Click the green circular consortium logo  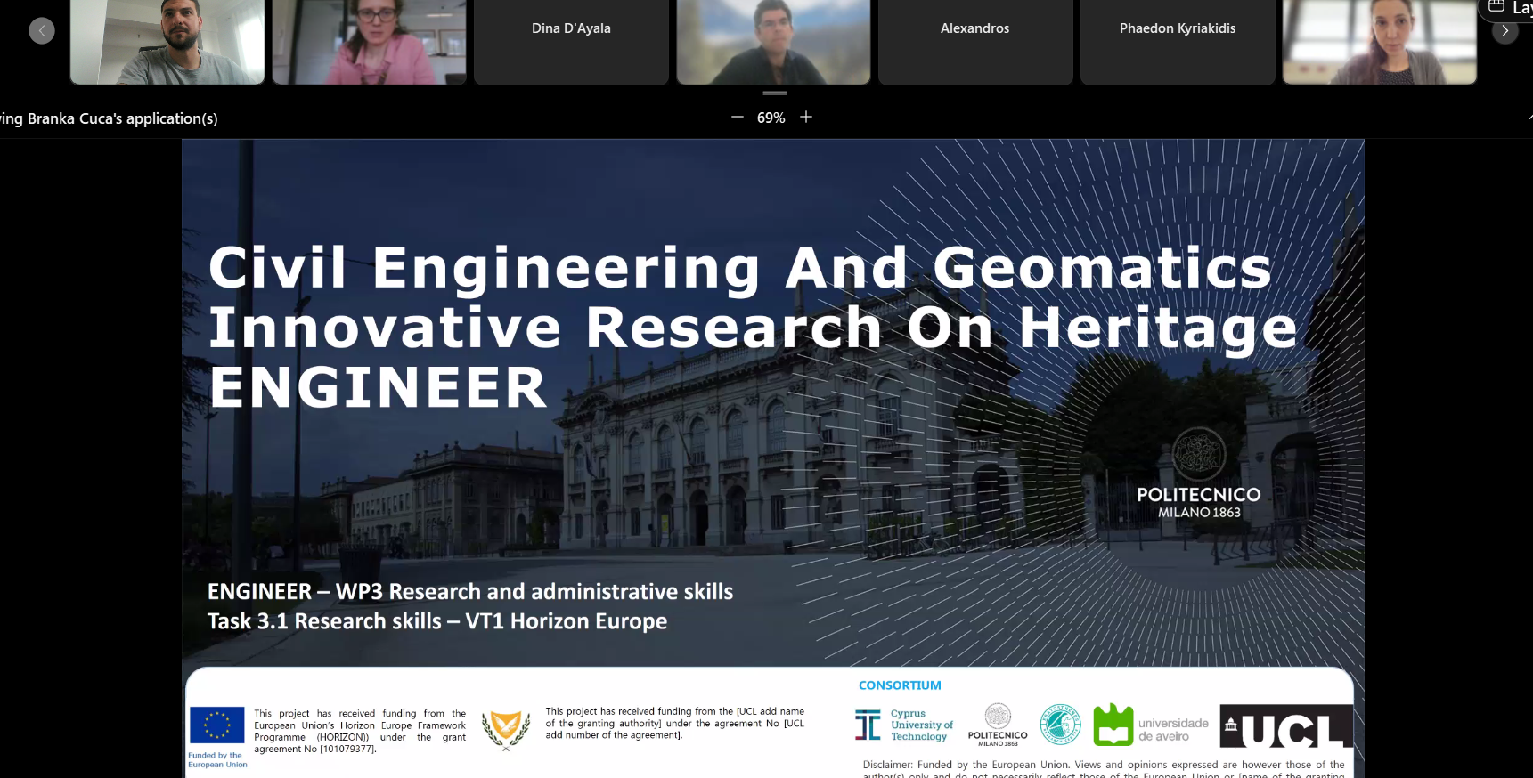coord(1060,725)
